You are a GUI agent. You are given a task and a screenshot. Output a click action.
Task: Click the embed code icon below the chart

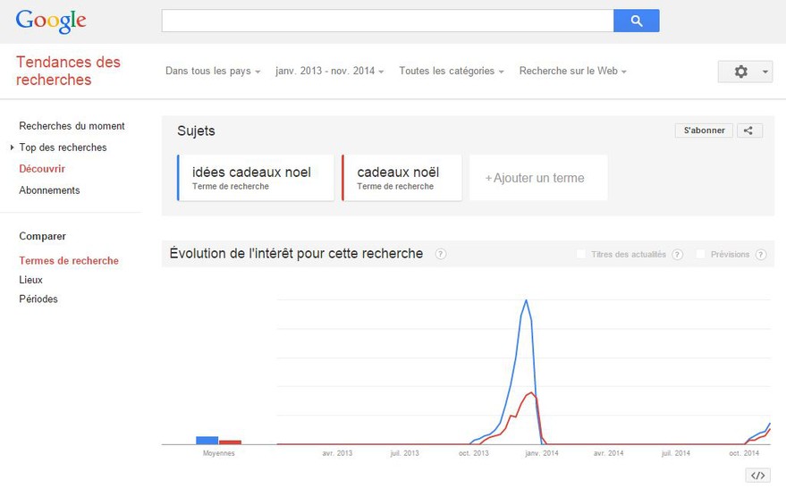pos(758,476)
